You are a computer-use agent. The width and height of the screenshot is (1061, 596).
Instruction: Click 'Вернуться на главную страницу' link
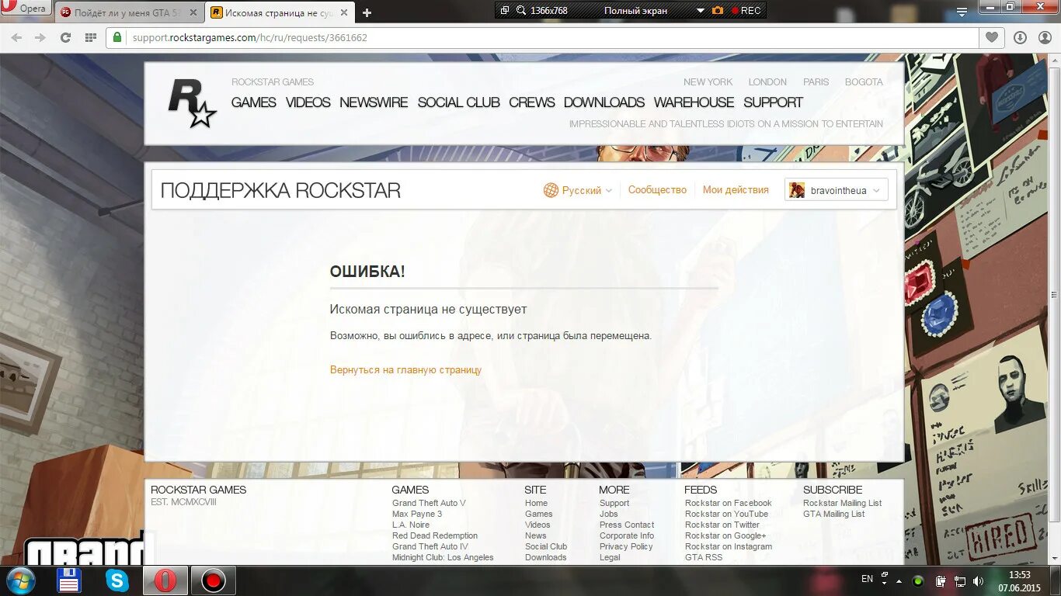point(405,370)
